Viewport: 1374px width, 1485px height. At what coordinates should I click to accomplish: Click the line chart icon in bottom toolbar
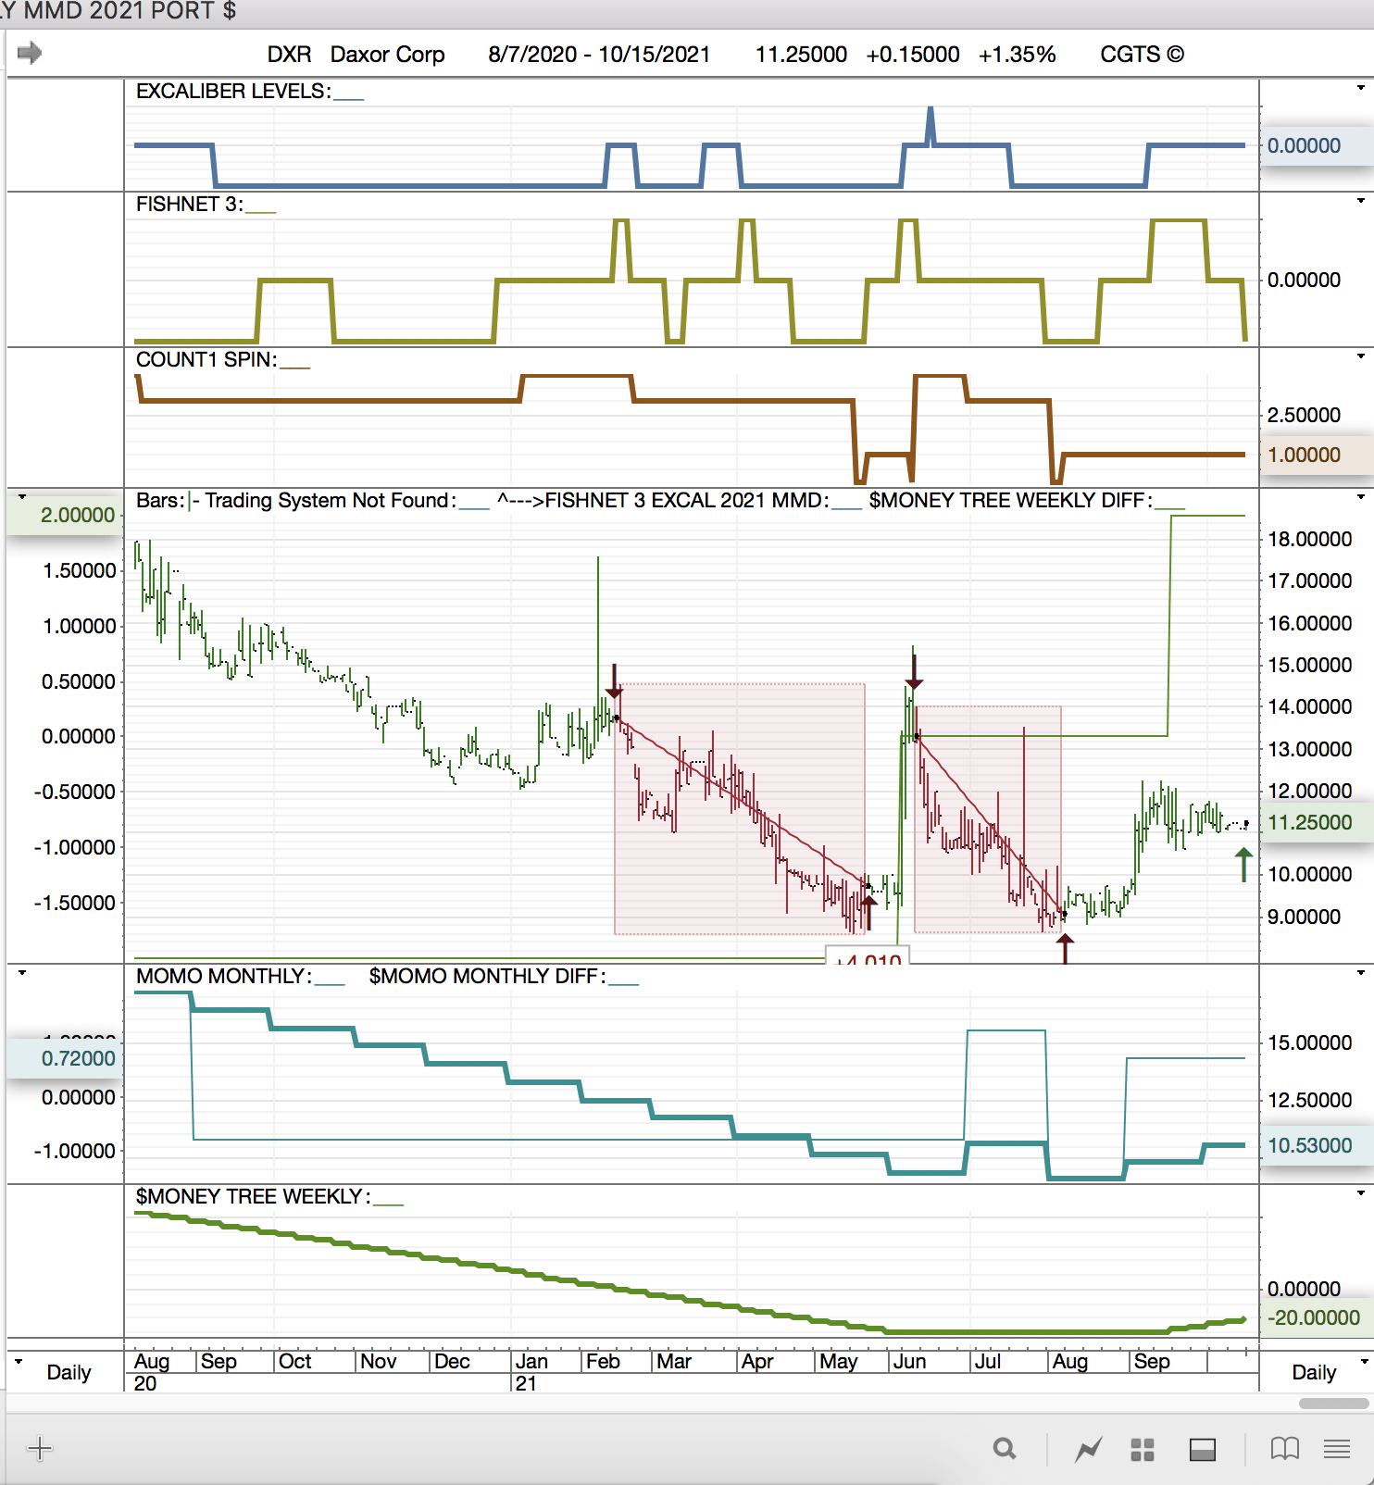tap(1089, 1449)
